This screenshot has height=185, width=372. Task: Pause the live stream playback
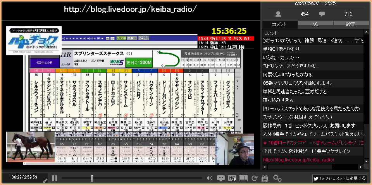tap(55, 178)
